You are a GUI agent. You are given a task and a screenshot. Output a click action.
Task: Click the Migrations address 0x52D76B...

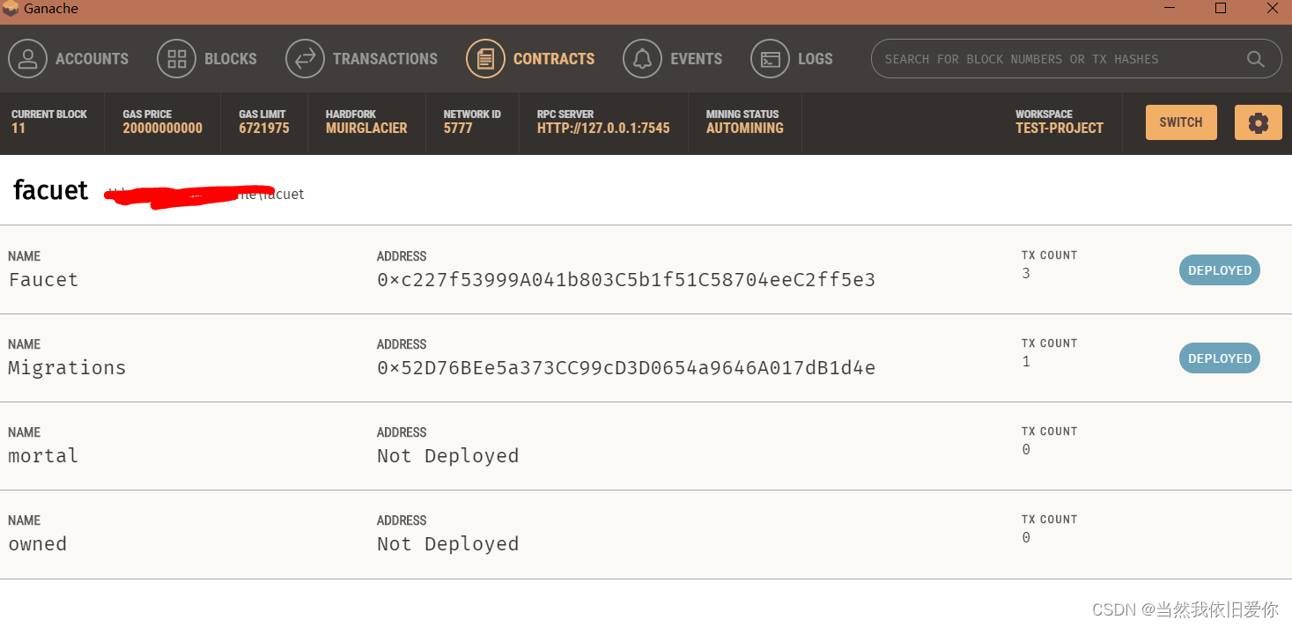tap(626, 368)
